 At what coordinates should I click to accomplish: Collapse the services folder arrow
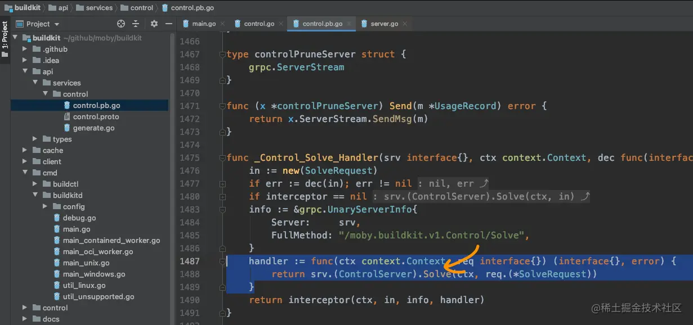pos(35,83)
